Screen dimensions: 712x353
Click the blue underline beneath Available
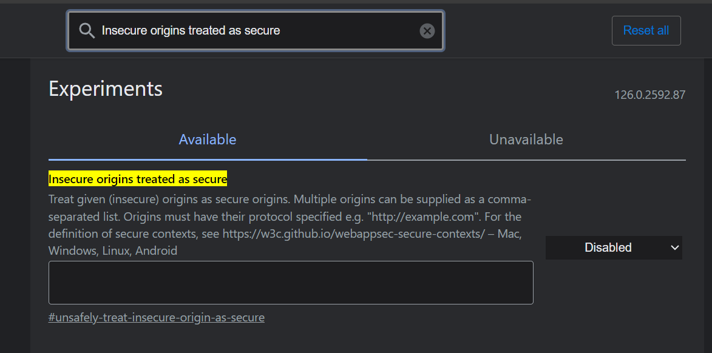point(208,160)
